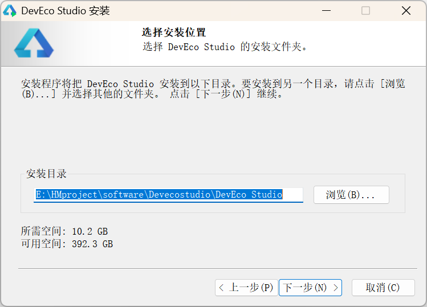Close the DevEco Studio installer window
The width and height of the screenshot is (427, 307).
(406, 11)
